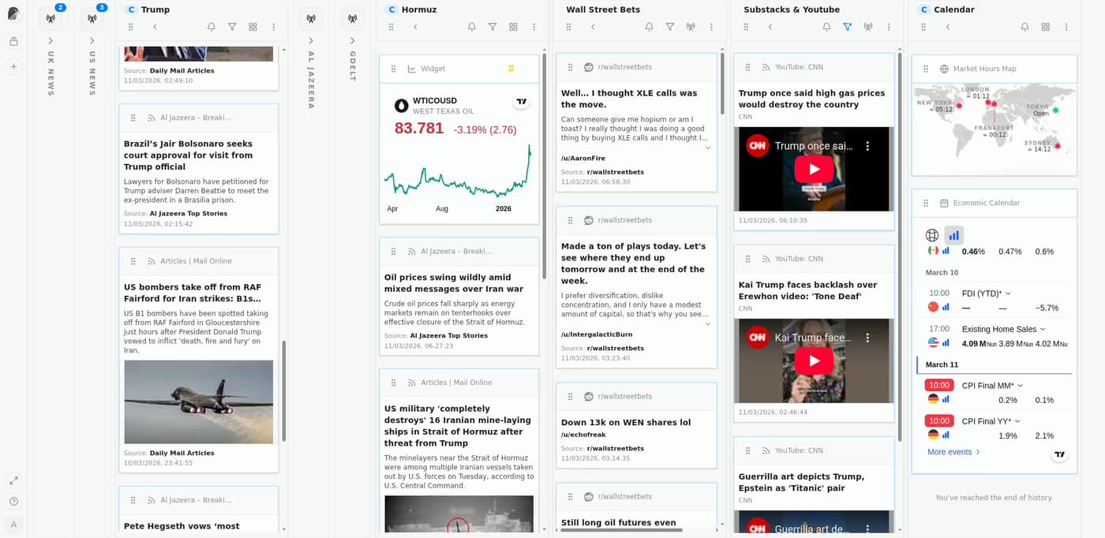Expand the FDI (YTD)* event dropdown

point(1008,293)
